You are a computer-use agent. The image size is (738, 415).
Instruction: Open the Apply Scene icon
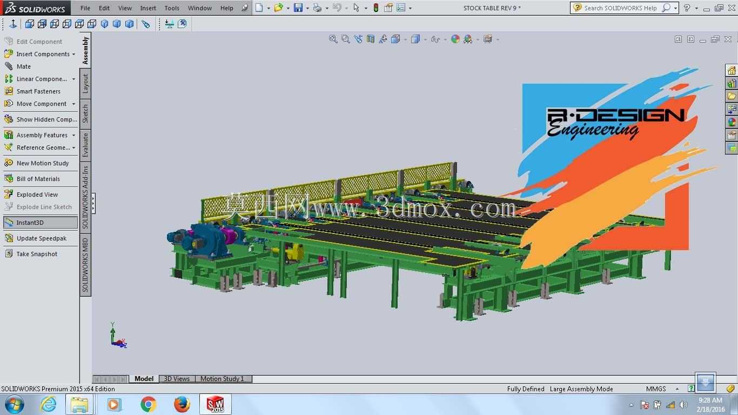point(468,39)
